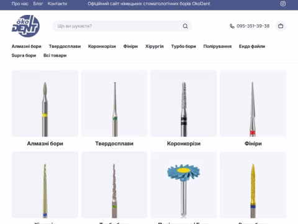Open the thin gold surgery bur image
The image size is (298, 224).
[x=45, y=185]
